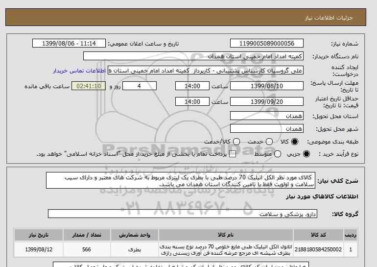Click the remaining time field 02:41:10

[x=89, y=86]
